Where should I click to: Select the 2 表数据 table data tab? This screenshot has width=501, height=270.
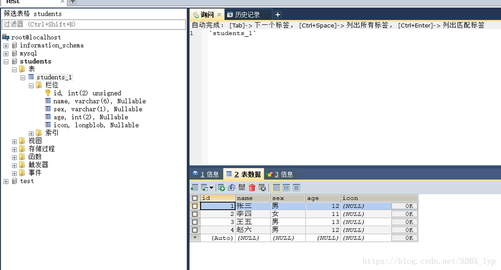click(x=243, y=174)
